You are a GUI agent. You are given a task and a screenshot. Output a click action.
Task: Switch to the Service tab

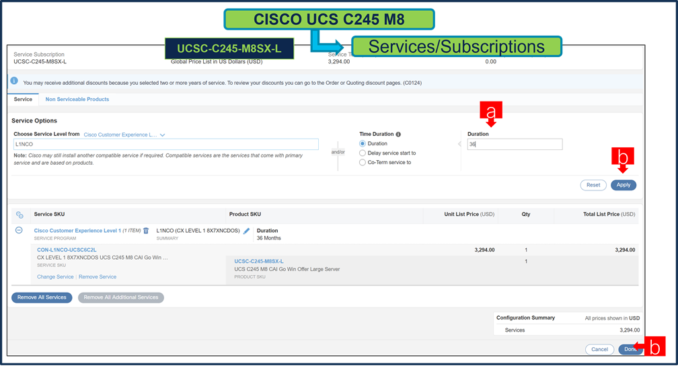[23, 100]
